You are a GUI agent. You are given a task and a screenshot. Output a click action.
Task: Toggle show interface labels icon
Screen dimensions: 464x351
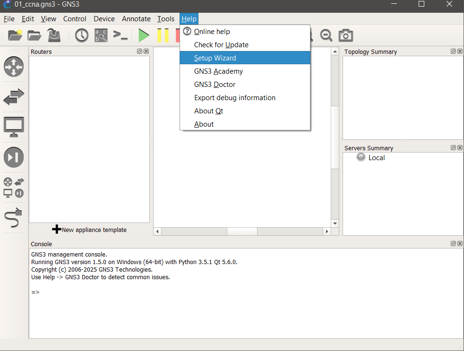101,35
